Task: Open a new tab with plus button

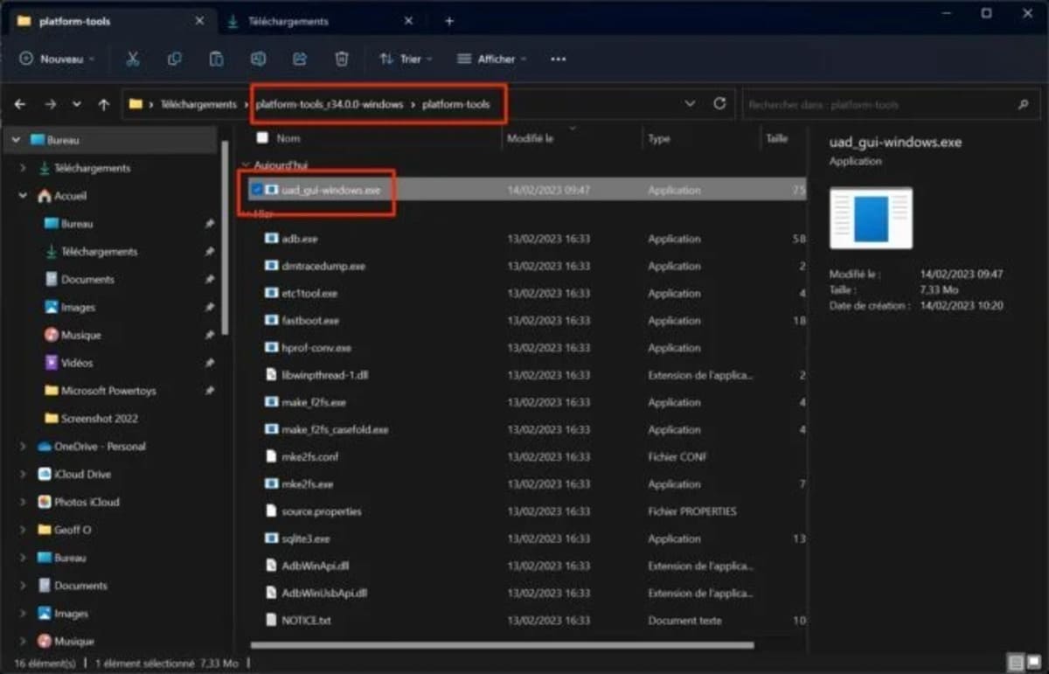Action: [449, 21]
